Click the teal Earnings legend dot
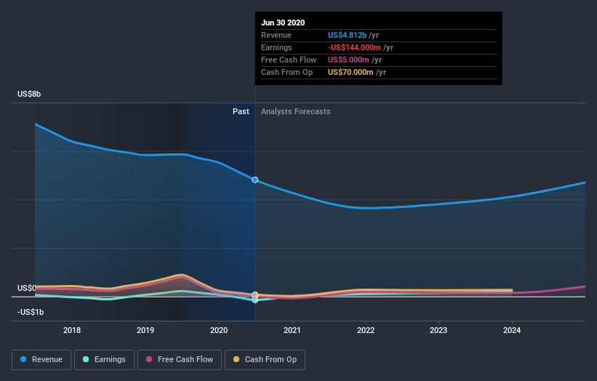This screenshot has width=597, height=381. pyautogui.click(x=86, y=359)
